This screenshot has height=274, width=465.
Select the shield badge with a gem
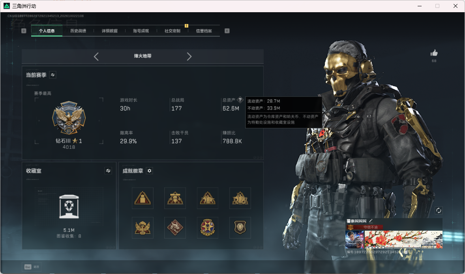[x=240, y=228]
